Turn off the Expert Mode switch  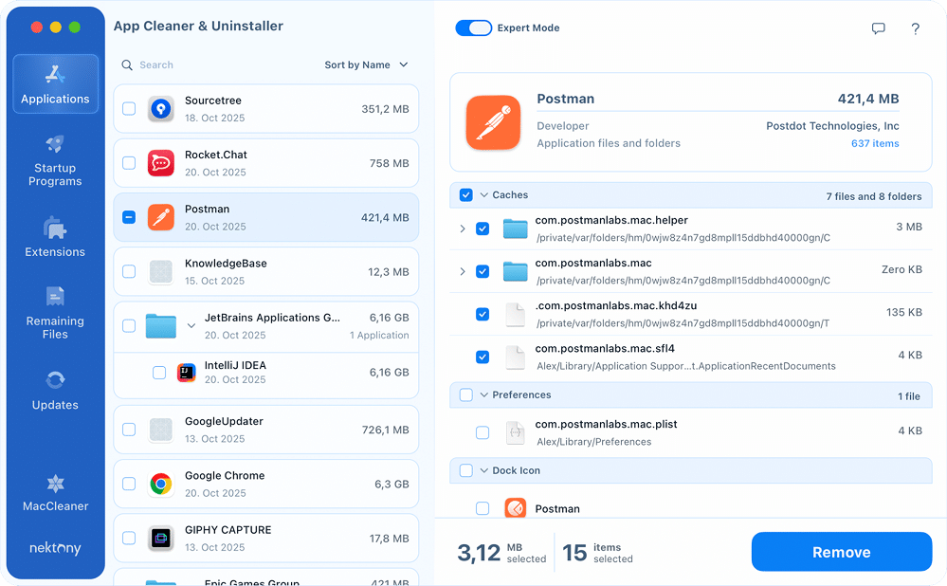point(473,28)
